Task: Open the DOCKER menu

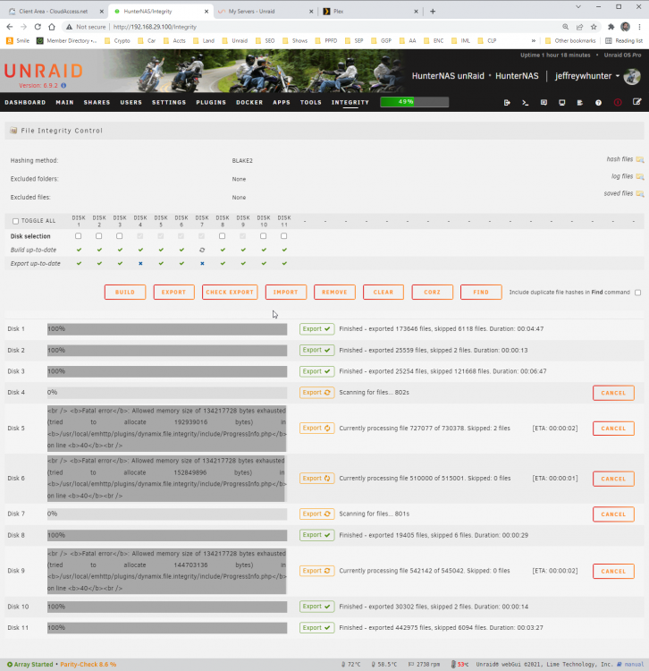Action: [249, 103]
